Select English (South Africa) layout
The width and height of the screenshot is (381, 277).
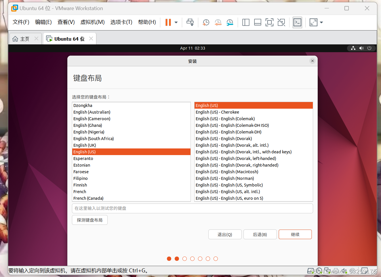click(131, 139)
